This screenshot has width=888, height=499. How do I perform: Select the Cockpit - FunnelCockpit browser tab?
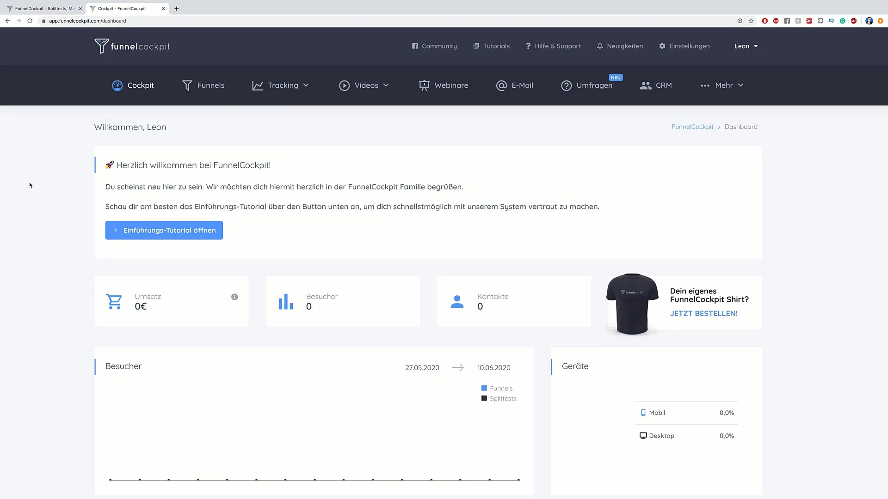(127, 8)
